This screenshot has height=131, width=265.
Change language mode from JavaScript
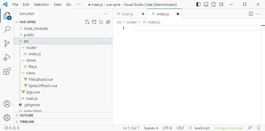[202, 128]
